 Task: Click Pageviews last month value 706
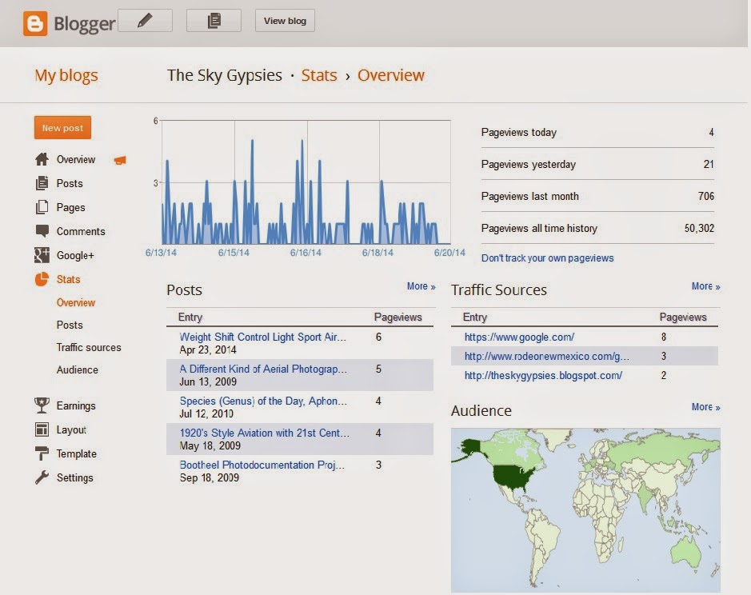click(706, 196)
